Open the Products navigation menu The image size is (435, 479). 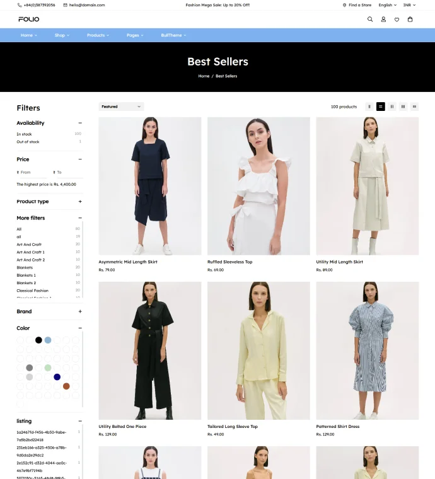pyautogui.click(x=98, y=35)
